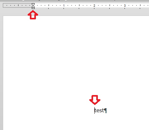This screenshot has width=149, height=130.
Task: Click the red down arrow above test
Action: (x=95, y=100)
